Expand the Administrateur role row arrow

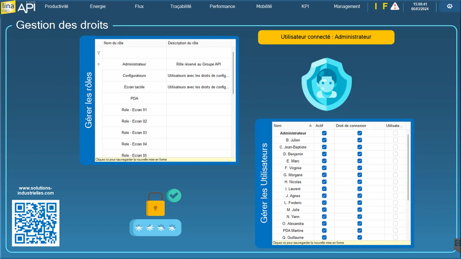click(99, 64)
